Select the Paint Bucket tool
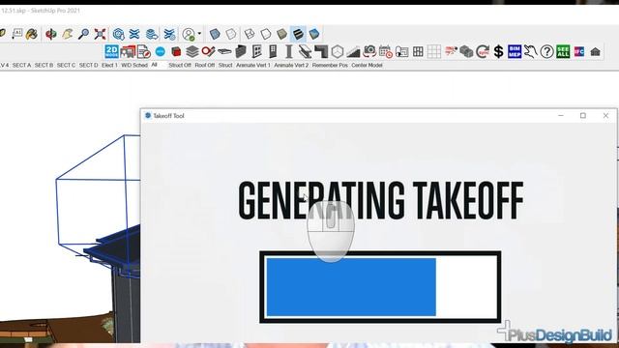 pos(32,34)
